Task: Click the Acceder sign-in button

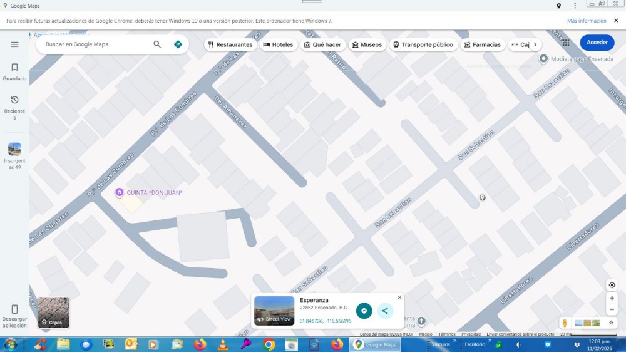Action: click(x=597, y=43)
